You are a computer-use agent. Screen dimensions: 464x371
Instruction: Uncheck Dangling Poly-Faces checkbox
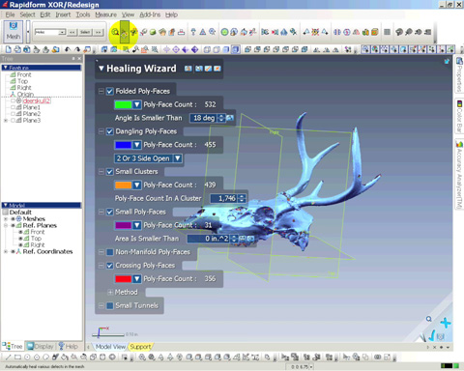[110, 131]
